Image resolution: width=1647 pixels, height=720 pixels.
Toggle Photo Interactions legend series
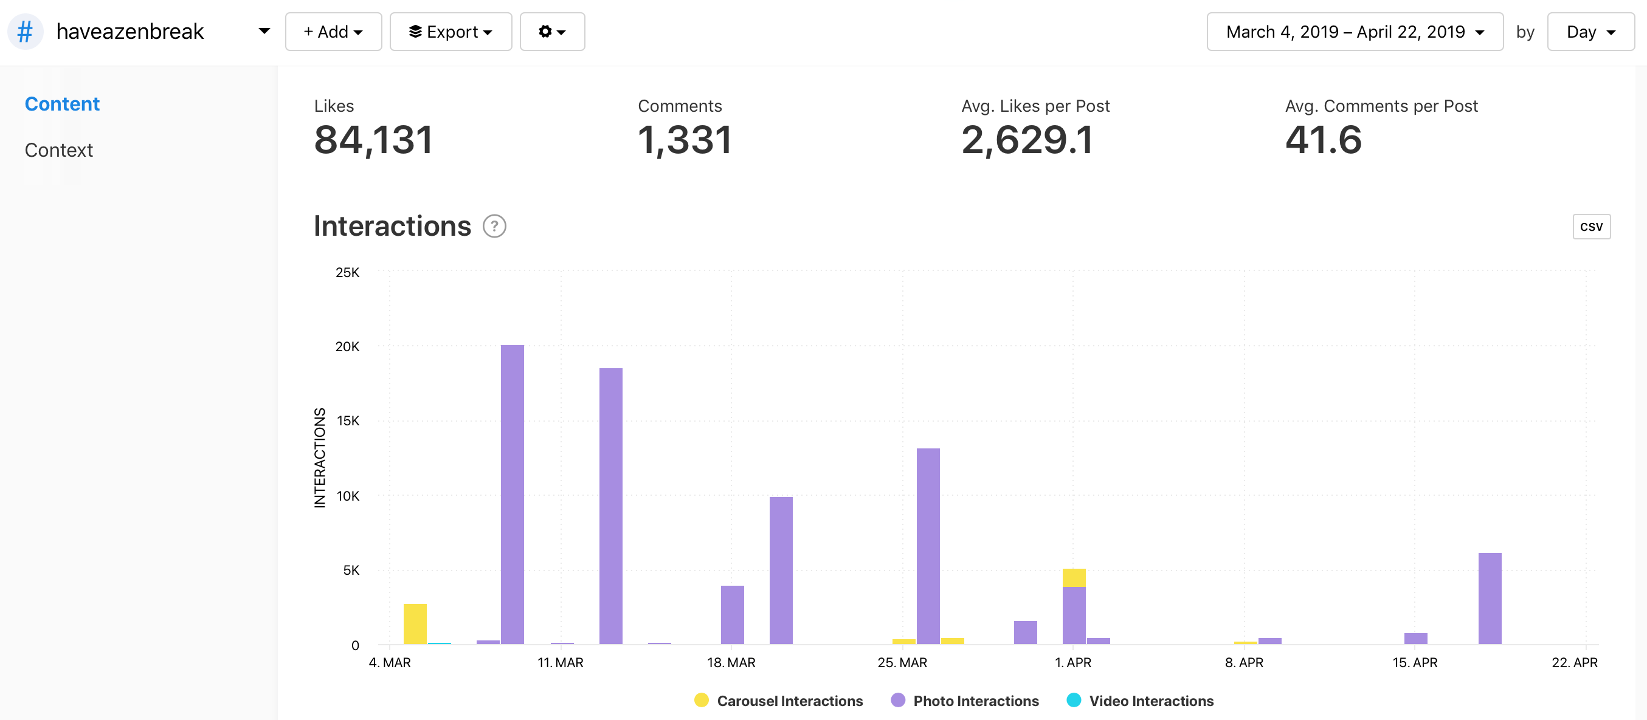tap(975, 700)
